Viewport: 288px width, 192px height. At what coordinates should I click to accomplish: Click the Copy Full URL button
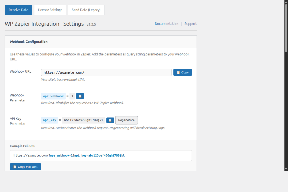pyautogui.click(x=26, y=167)
